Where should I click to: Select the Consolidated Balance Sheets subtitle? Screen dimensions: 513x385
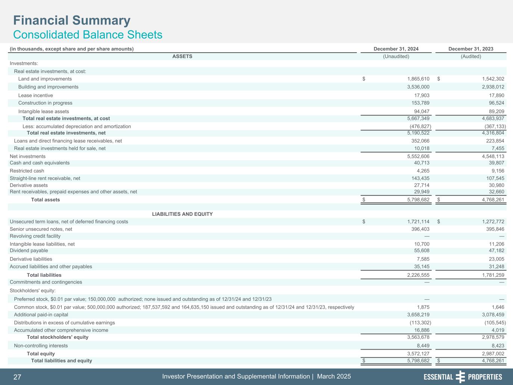[x=88, y=35]
